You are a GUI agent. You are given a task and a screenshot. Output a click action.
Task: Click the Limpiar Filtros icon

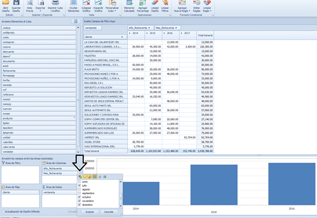pyautogui.click(x=165, y=5)
